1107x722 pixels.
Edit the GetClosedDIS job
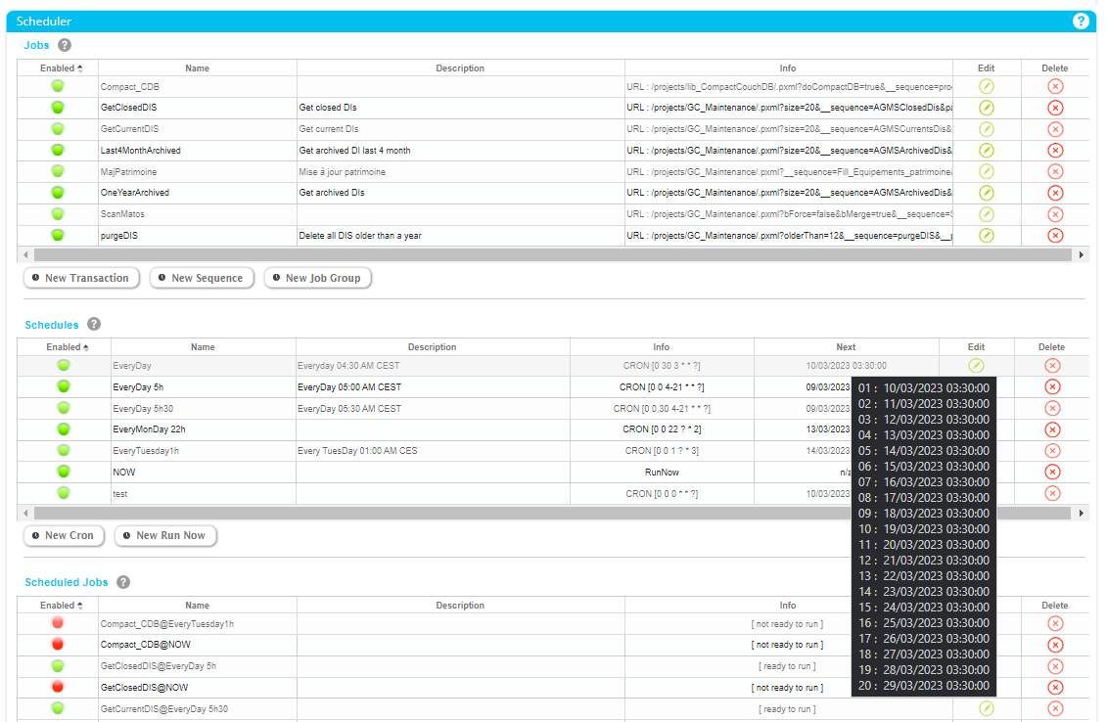(x=987, y=108)
